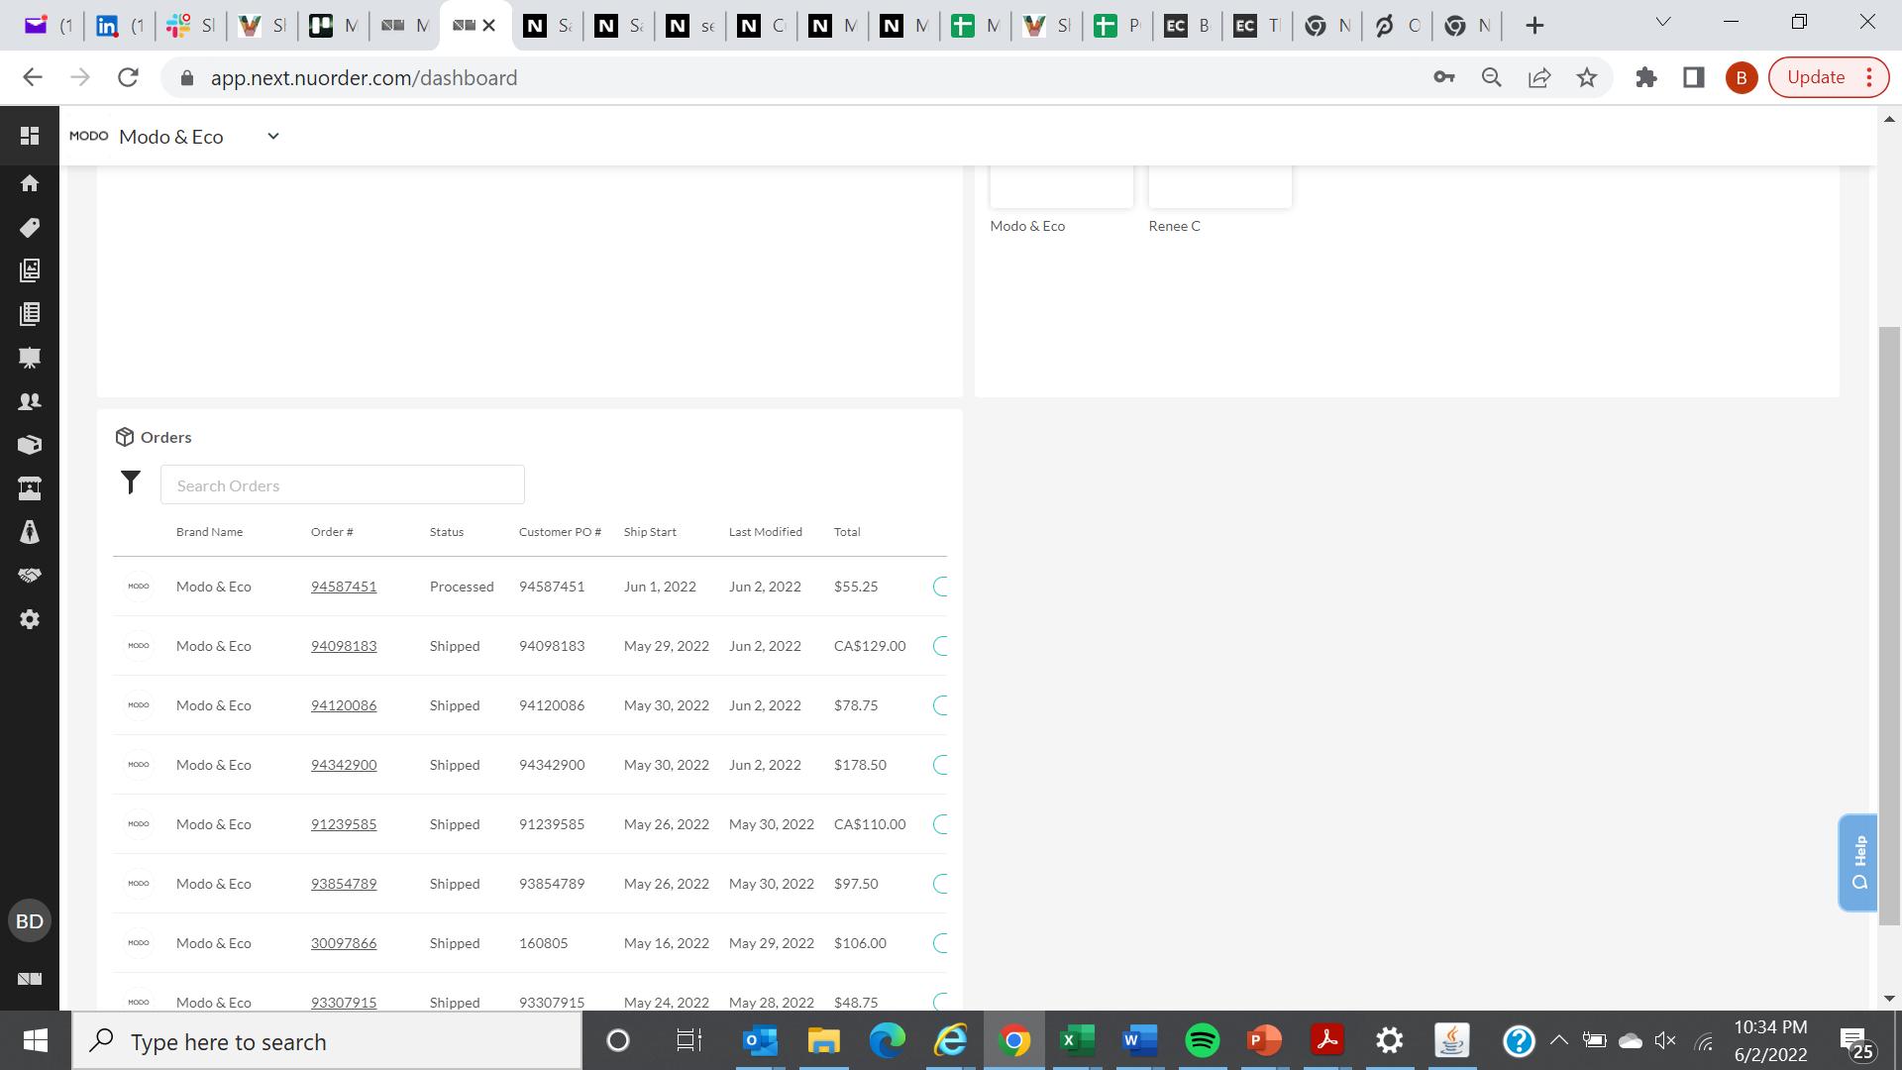This screenshot has height=1070, width=1902.
Task: Click the presentation board sidebar icon
Action: pos(30,358)
